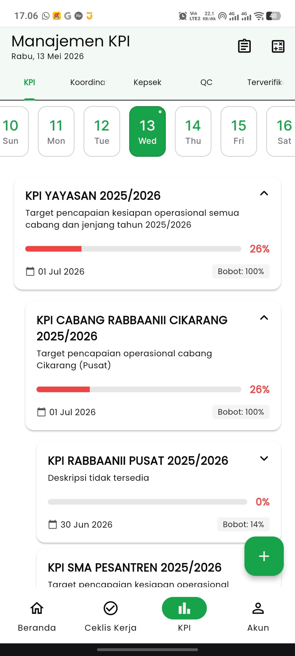
Task: Go to Beranda home icon
Action: (x=37, y=608)
